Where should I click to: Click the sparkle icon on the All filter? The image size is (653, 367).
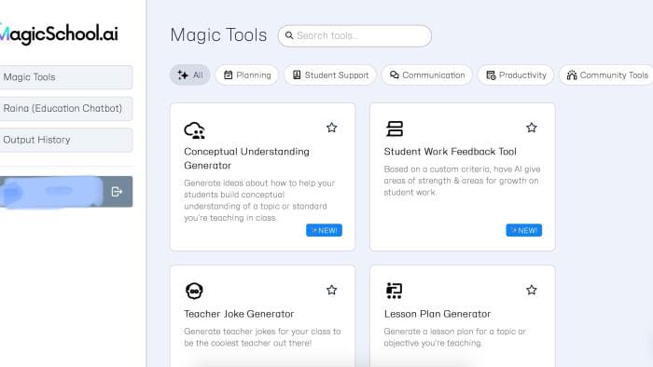pyautogui.click(x=183, y=75)
